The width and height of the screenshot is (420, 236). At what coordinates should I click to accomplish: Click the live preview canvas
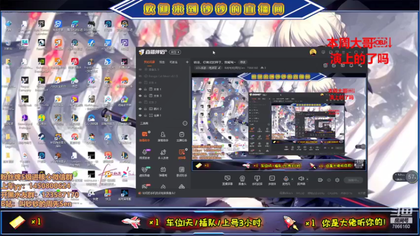point(279,122)
